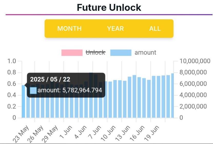Viewport: 213px width, 144px height.
Task: Click the "Future Unlock" heading
Action: click(109, 7)
